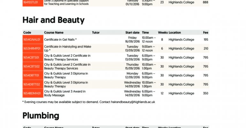Click the Weeks column header in Hair and Beauty

(163, 33)
